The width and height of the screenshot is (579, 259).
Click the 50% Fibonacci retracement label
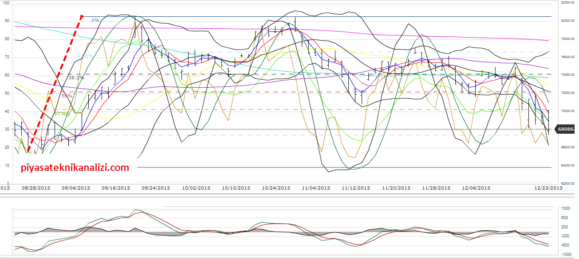click(67, 96)
